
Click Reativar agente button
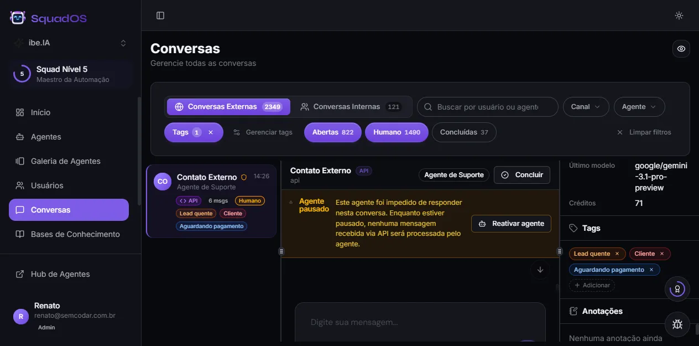(x=511, y=224)
